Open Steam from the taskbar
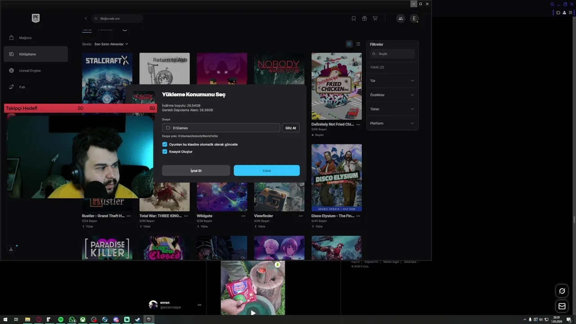The height and width of the screenshot is (324, 576). click(x=138, y=319)
